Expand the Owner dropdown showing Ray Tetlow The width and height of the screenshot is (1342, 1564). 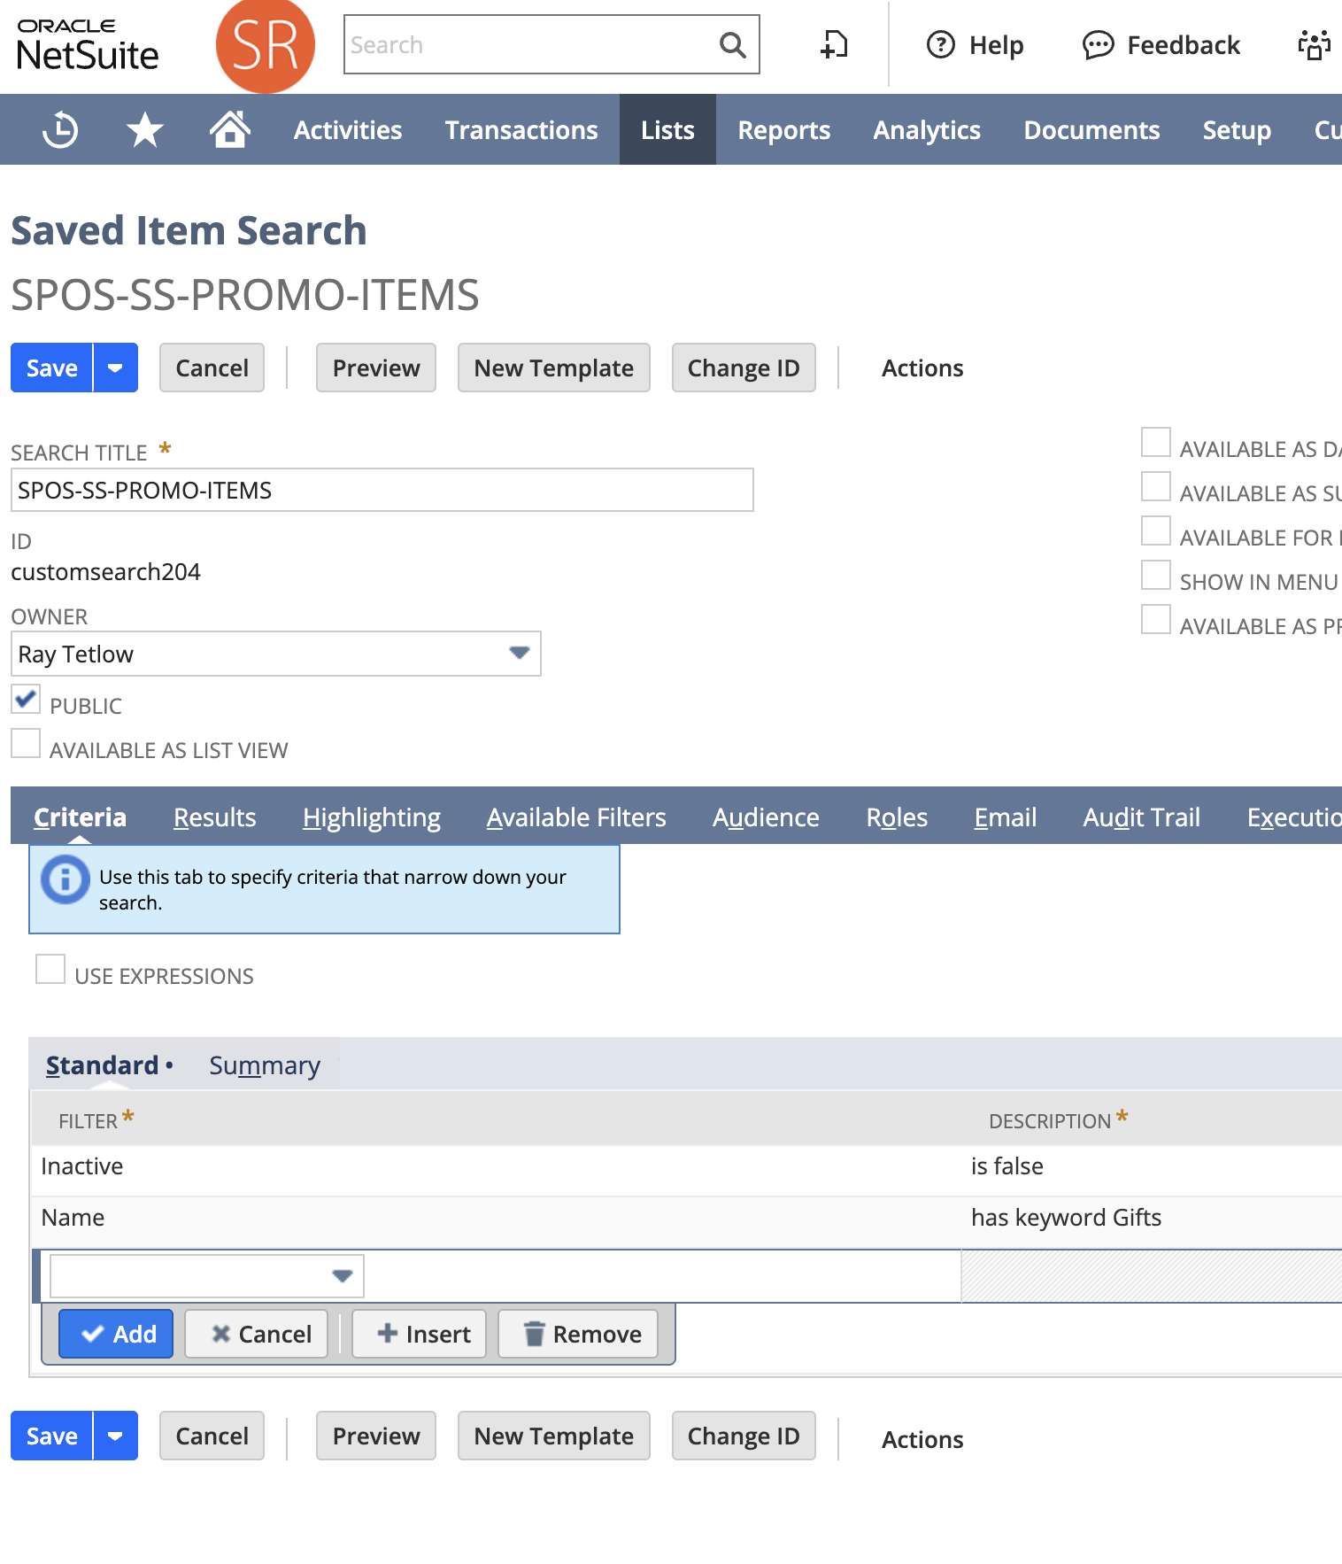519,654
